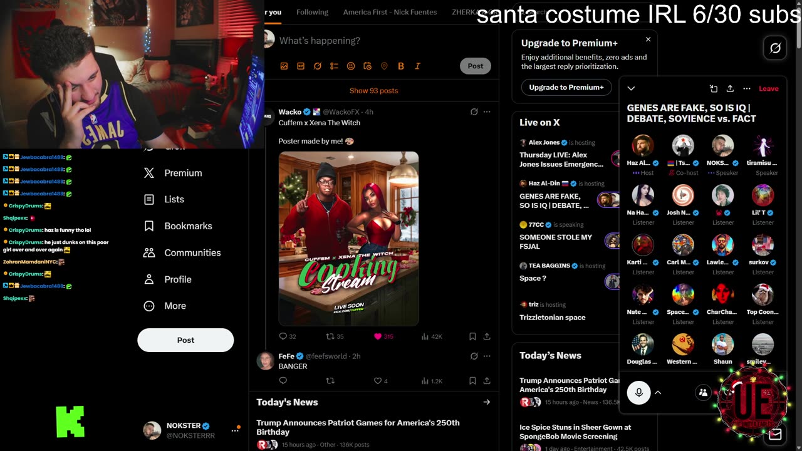Show 93 new posts
Viewport: 802px width, 451px height.
coord(373,90)
